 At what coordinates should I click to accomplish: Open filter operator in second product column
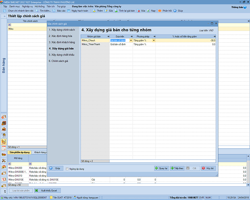click(x=30, y=164)
